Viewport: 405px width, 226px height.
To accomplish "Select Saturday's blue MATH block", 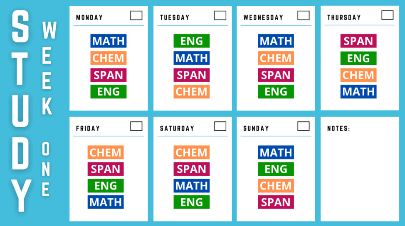I will point(192,186).
